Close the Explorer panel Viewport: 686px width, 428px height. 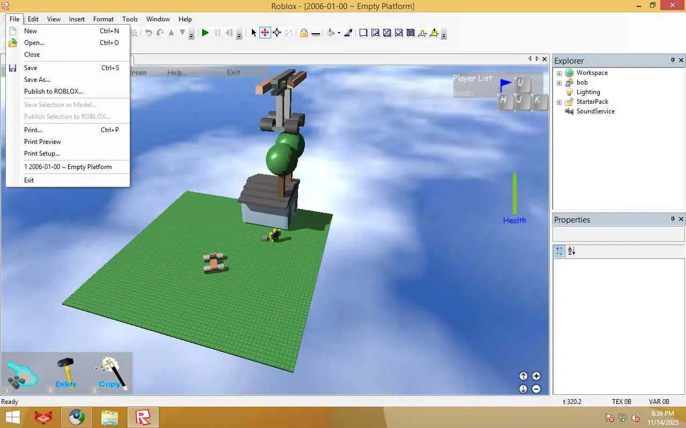pos(682,60)
